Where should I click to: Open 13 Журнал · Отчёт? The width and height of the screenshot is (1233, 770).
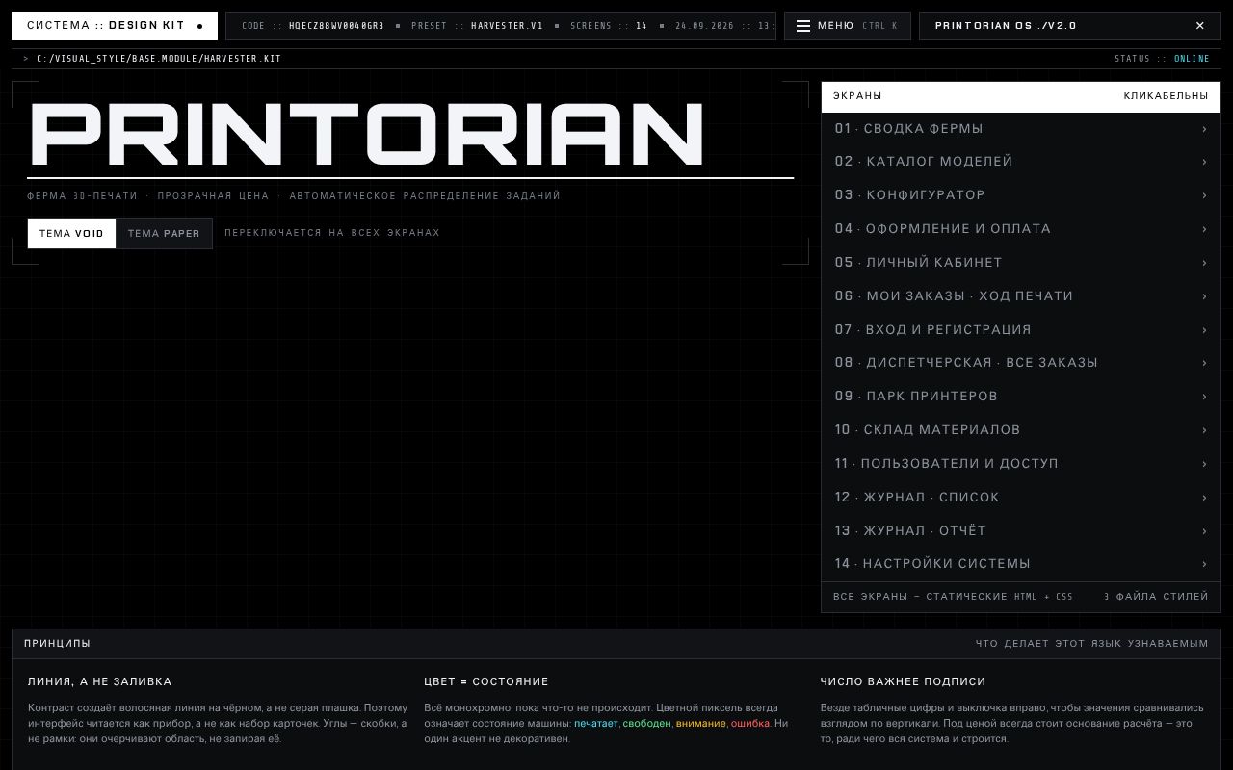[1021, 531]
